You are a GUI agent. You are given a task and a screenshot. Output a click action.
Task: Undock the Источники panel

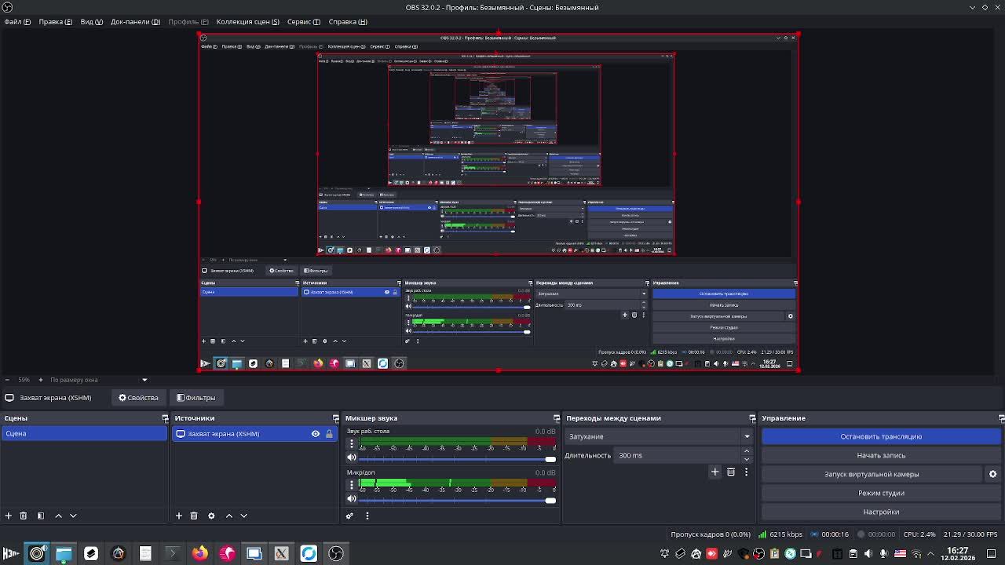coord(335,418)
